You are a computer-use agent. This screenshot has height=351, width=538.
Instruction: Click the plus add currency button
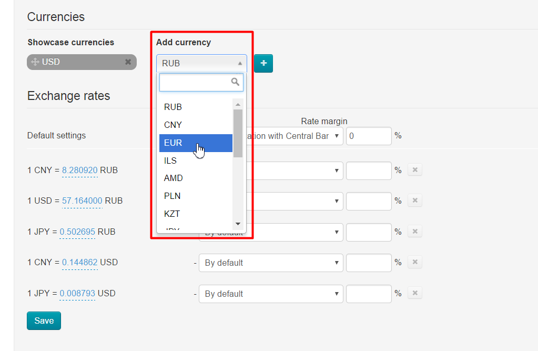pos(263,63)
